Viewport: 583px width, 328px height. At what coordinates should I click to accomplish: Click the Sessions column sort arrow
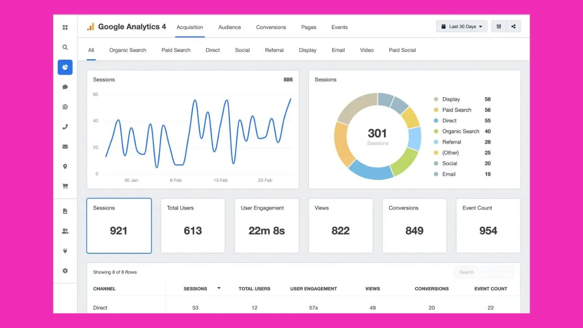point(219,288)
